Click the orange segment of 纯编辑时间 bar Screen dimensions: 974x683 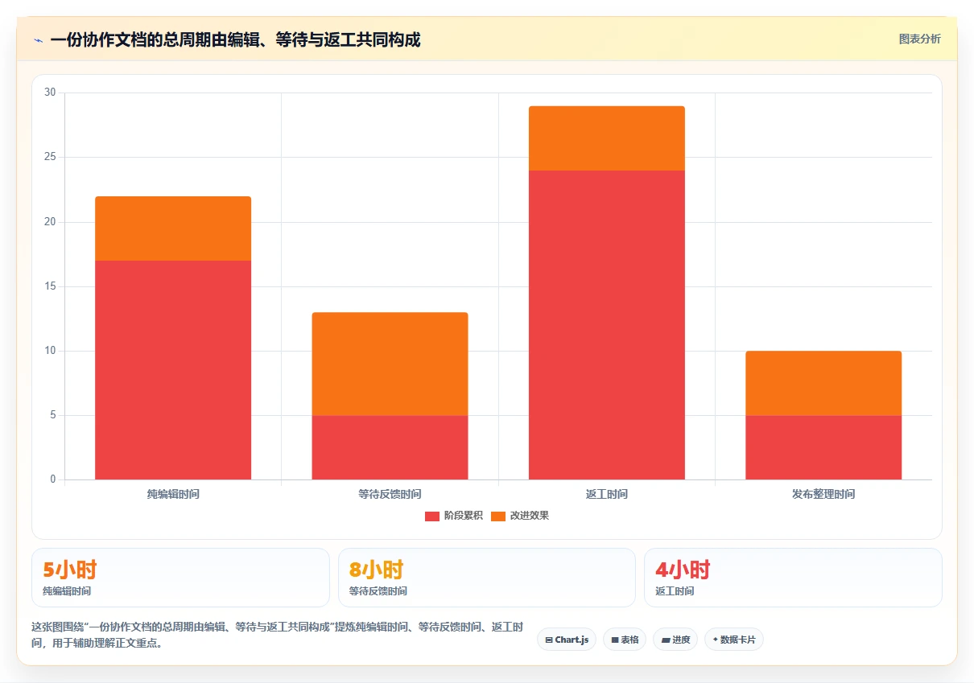(x=173, y=228)
